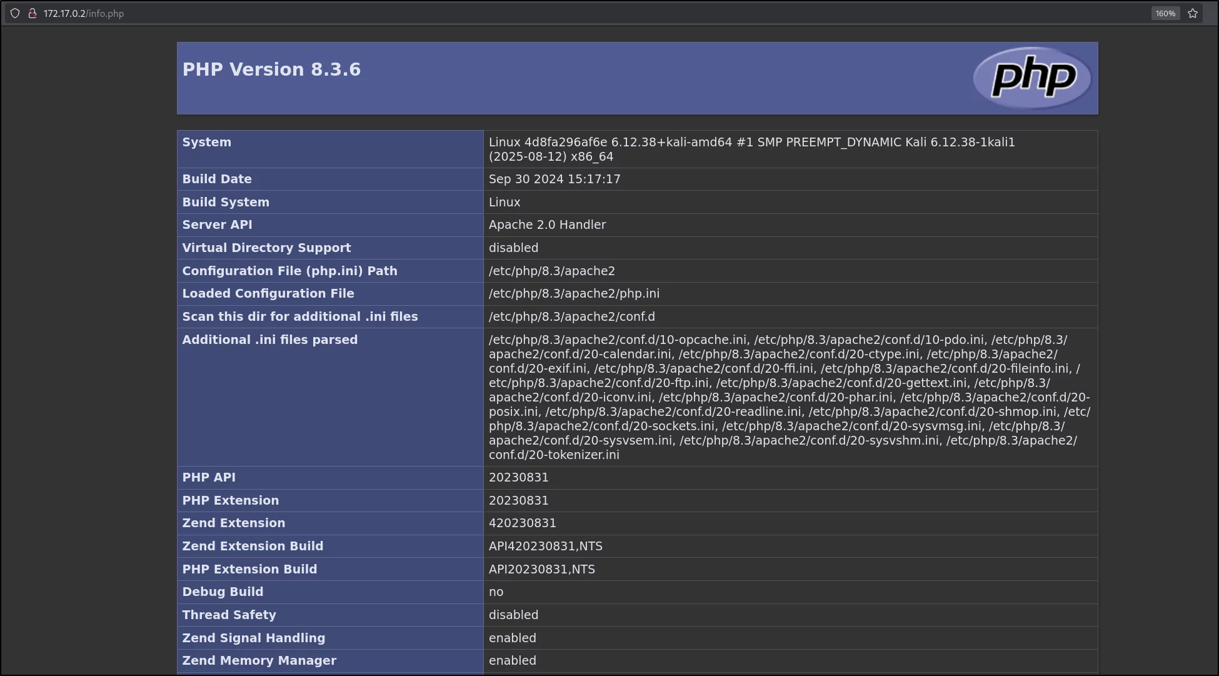Select 'Apache 2.0 Handler' value
The width and height of the screenshot is (1219, 676).
pyautogui.click(x=547, y=224)
